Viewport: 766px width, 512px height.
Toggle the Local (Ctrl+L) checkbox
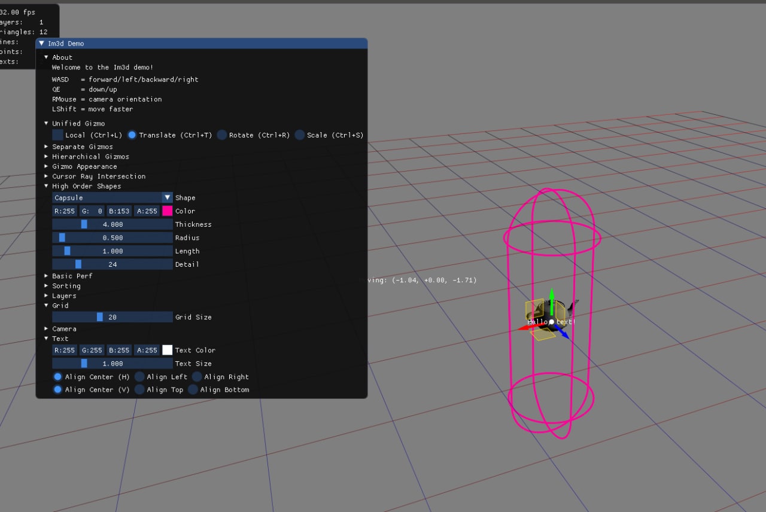[57, 135]
